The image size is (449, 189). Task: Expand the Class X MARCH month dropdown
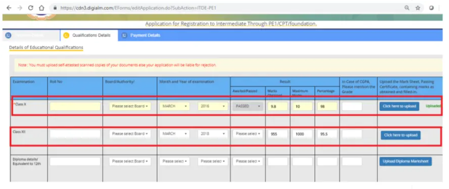point(175,106)
